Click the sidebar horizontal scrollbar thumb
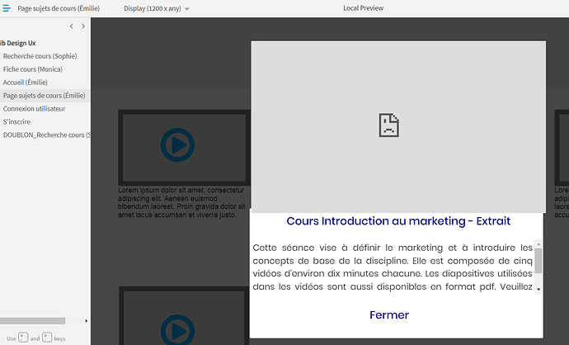The image size is (569, 345). click(x=32, y=320)
